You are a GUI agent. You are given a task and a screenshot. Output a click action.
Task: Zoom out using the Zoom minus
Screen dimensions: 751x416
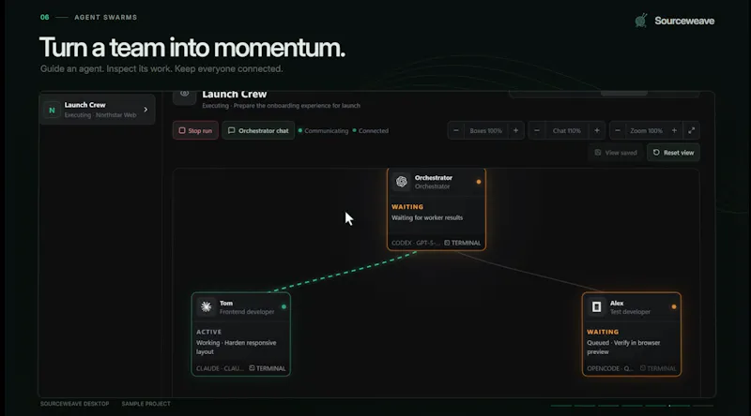(x=618, y=130)
